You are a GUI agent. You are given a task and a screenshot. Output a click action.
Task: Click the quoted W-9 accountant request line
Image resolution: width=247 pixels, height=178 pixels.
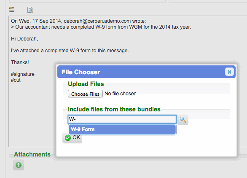pos(101,27)
